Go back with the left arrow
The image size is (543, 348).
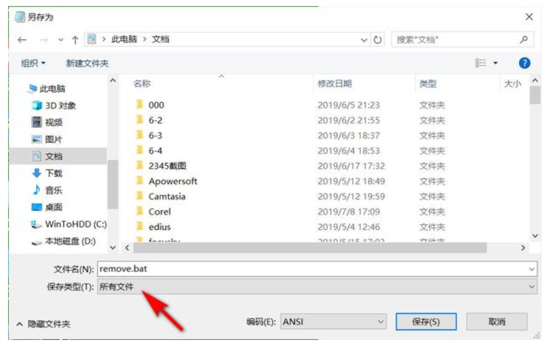click(x=22, y=40)
